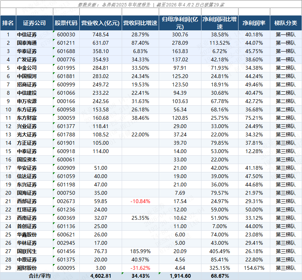The image size is (302, 280).
Task: Select the 营业收入(亿元) header cell
Action: point(100,23)
